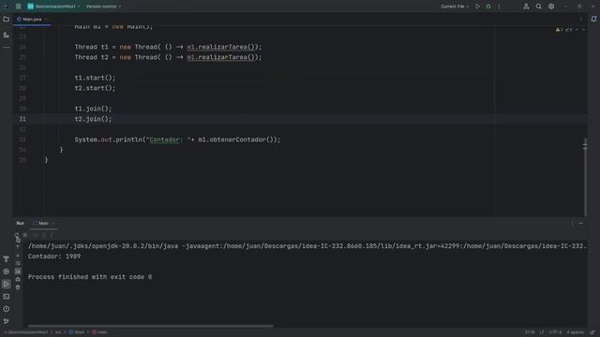Screen dimensions: 600x337
Task: Open the Terminal tool window
Action: 7,297
